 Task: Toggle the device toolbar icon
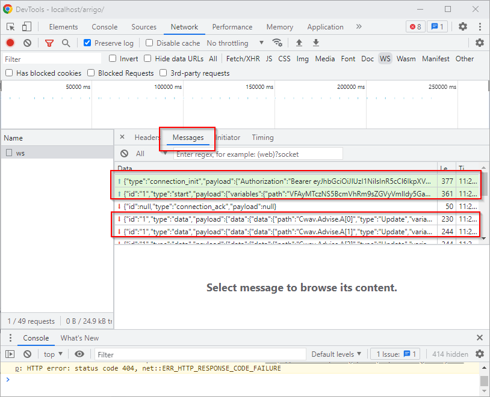pyautogui.click(x=26, y=27)
